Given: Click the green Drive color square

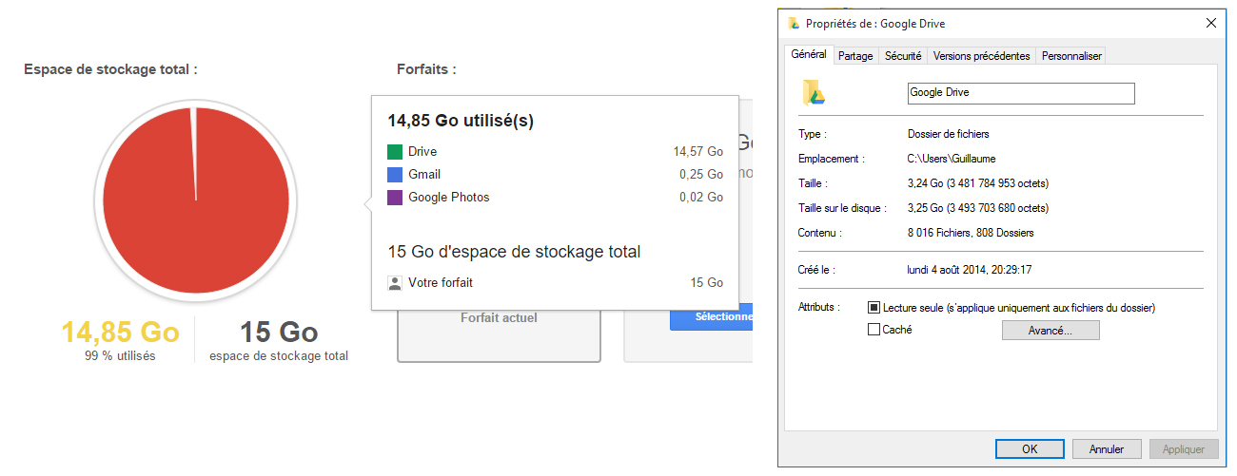Looking at the screenshot, I should (x=395, y=152).
